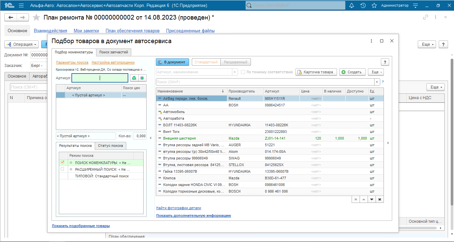Select the Винт Torx row
Image resolution: width=454 pixels, height=242 pixels.
click(x=270, y=132)
